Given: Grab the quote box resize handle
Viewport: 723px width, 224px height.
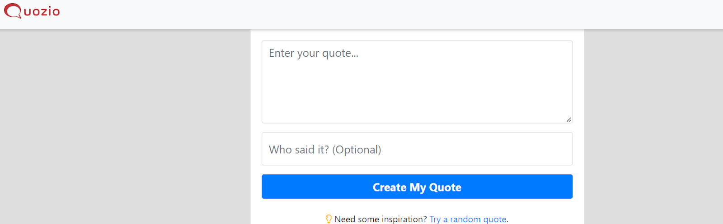Looking at the screenshot, I should (568, 119).
